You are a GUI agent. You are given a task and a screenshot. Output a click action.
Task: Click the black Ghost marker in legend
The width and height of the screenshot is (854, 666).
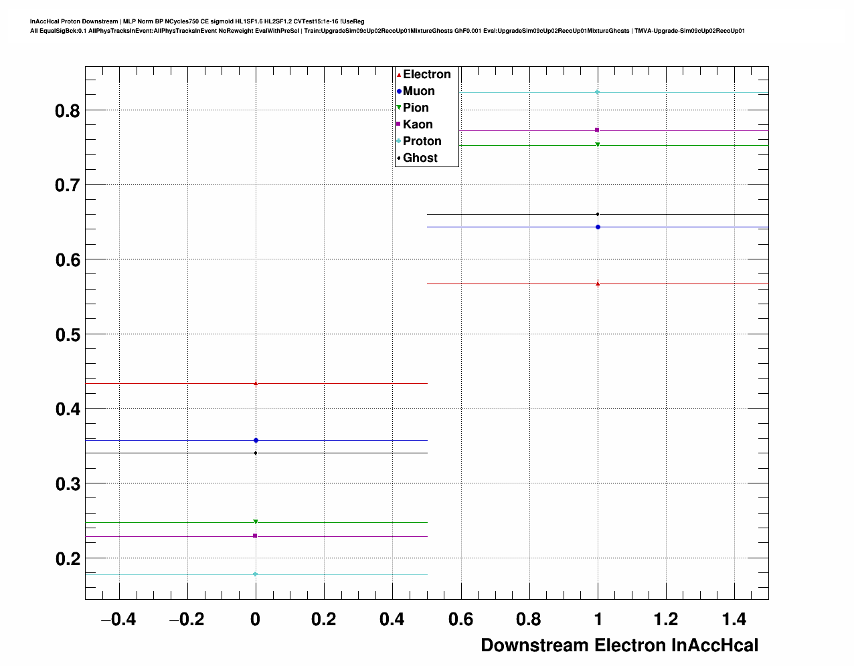pyautogui.click(x=399, y=158)
